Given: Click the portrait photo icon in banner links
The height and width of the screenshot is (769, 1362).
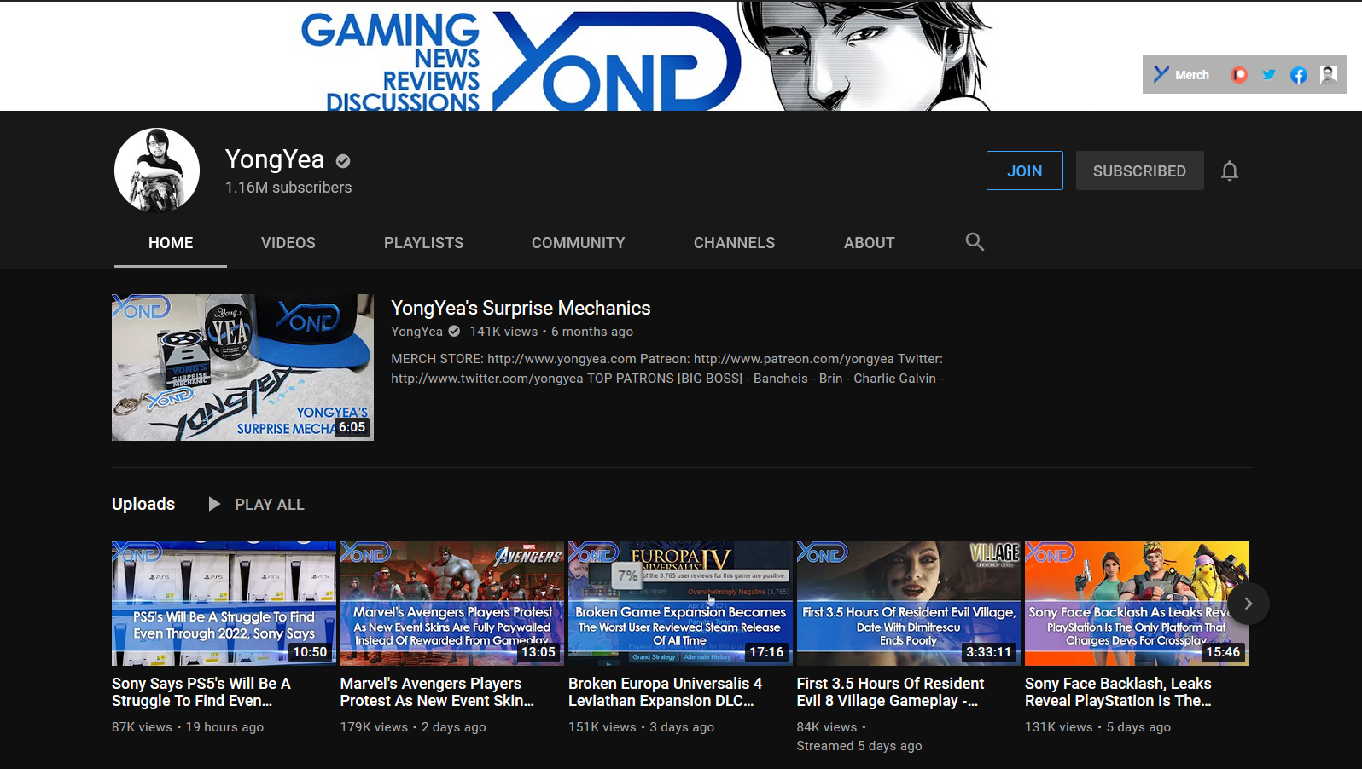Looking at the screenshot, I should coord(1328,75).
